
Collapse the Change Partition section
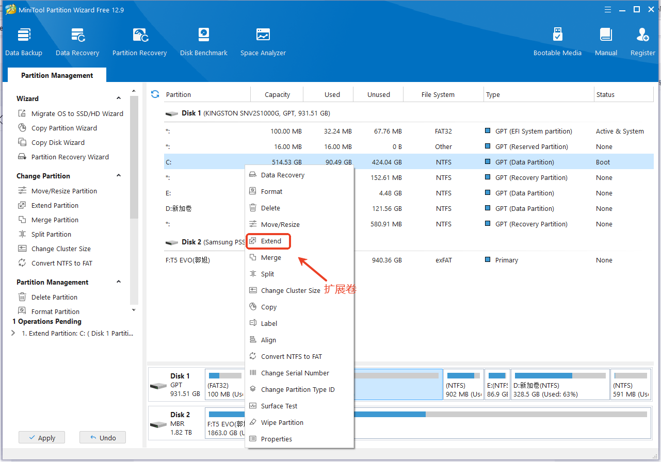(x=119, y=176)
